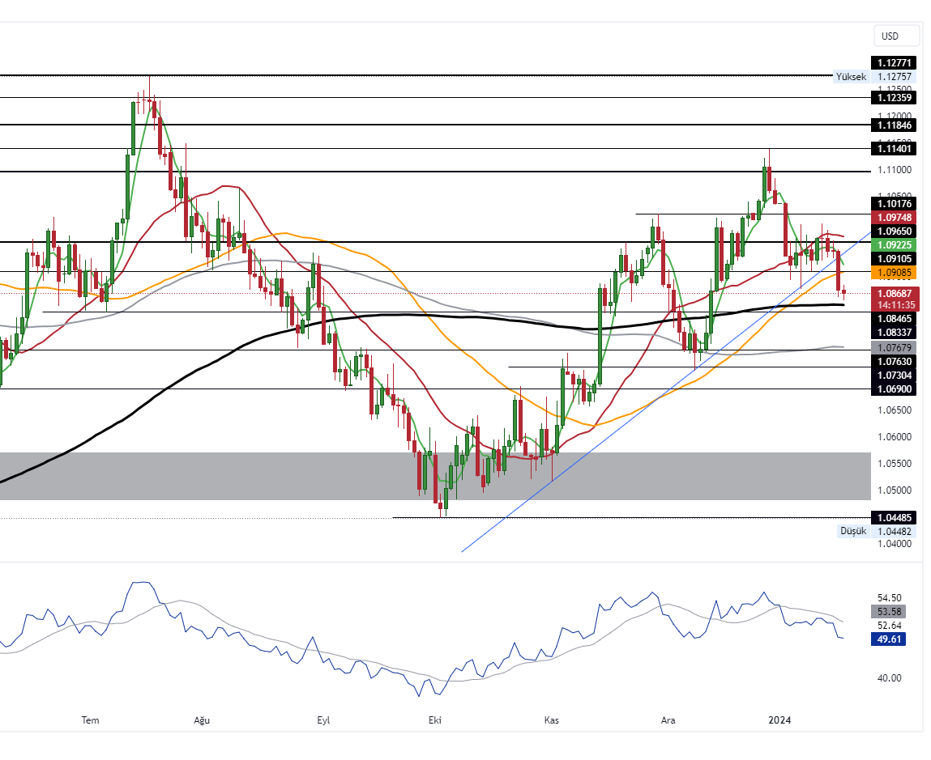The width and height of the screenshot is (931, 760).
Task: Select the Düşük low price marker
Action: coord(852,531)
